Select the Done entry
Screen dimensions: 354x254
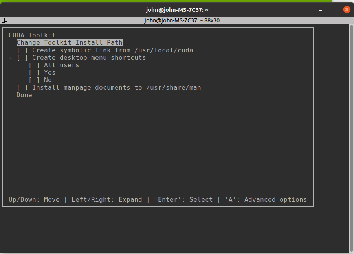pos(24,95)
